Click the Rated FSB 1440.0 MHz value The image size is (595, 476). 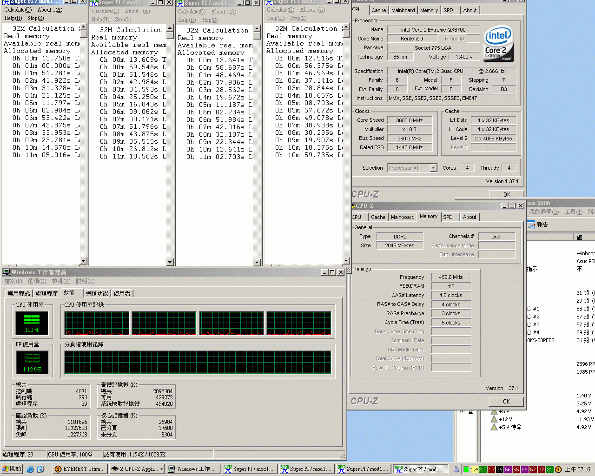409,147
